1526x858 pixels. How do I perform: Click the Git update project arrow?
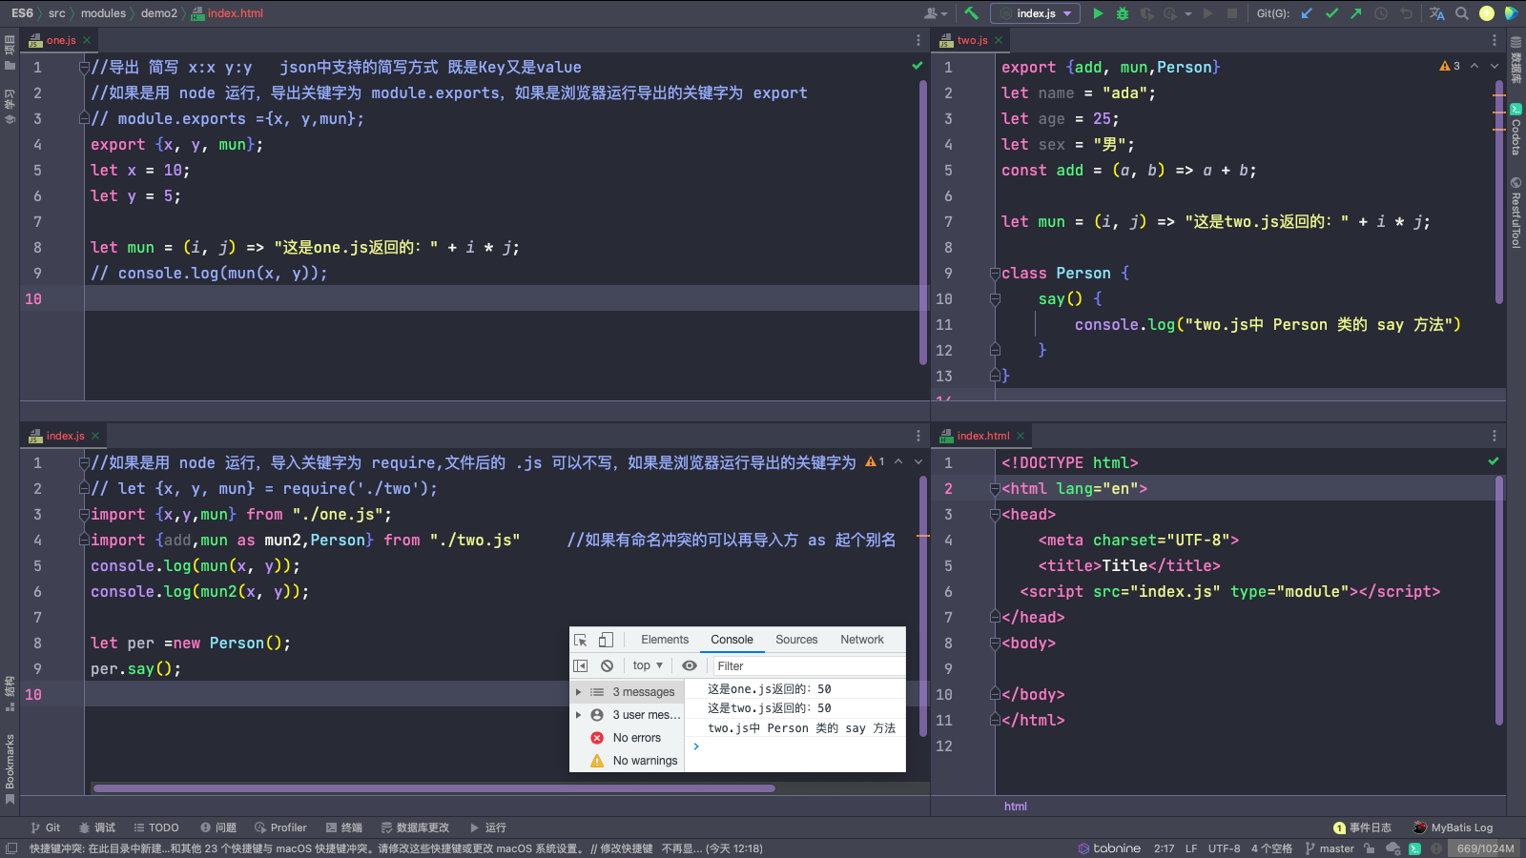[x=1307, y=13]
